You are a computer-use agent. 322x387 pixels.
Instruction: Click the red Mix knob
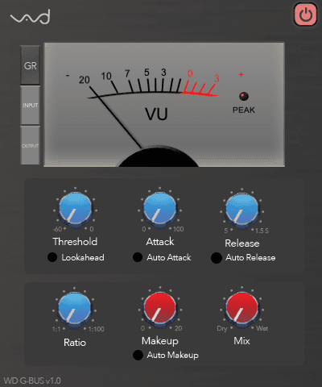[x=242, y=308]
